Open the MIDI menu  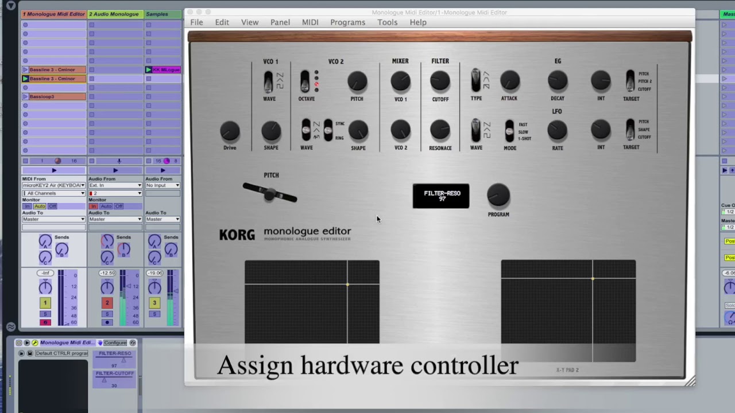(x=310, y=22)
